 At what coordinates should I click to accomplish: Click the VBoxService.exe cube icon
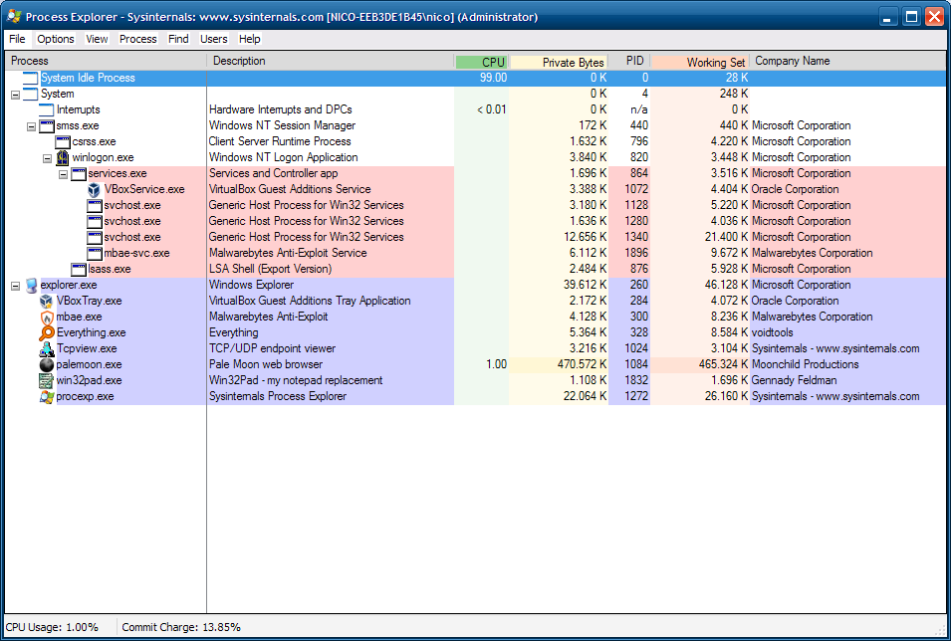[94, 189]
